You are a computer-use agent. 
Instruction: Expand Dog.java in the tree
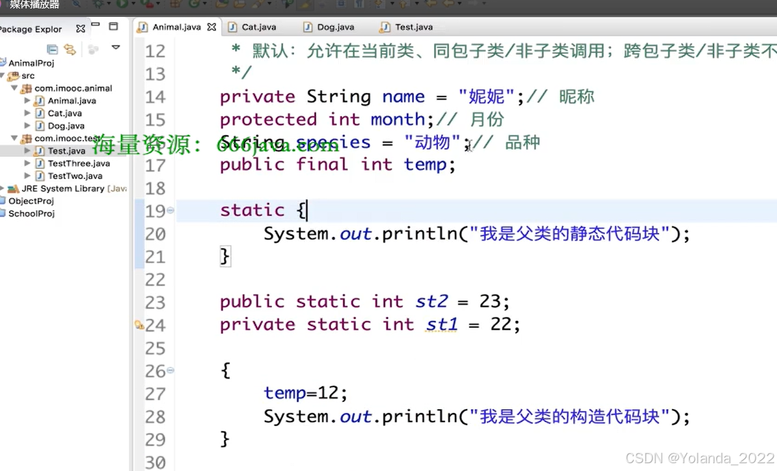27,126
